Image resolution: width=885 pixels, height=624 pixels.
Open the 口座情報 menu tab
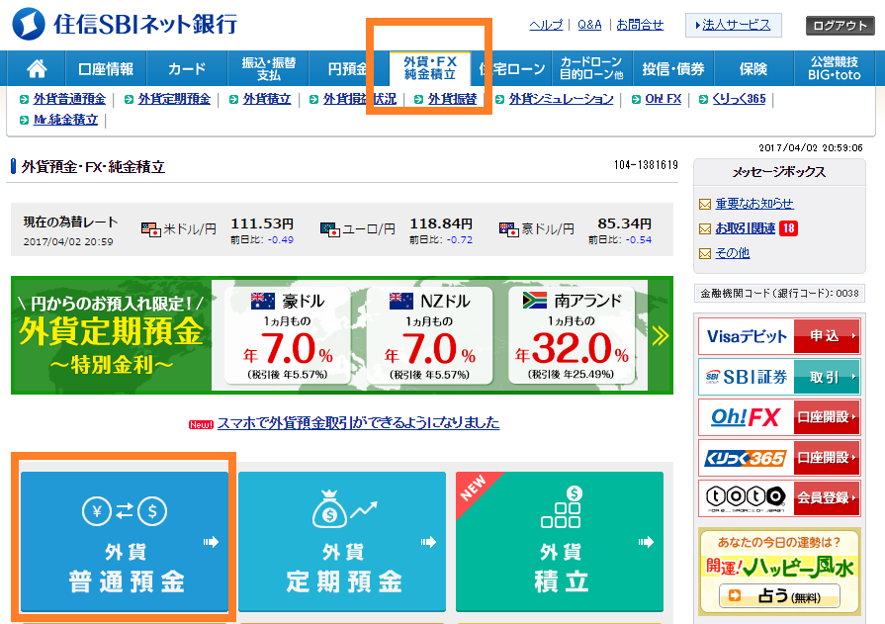(x=106, y=69)
